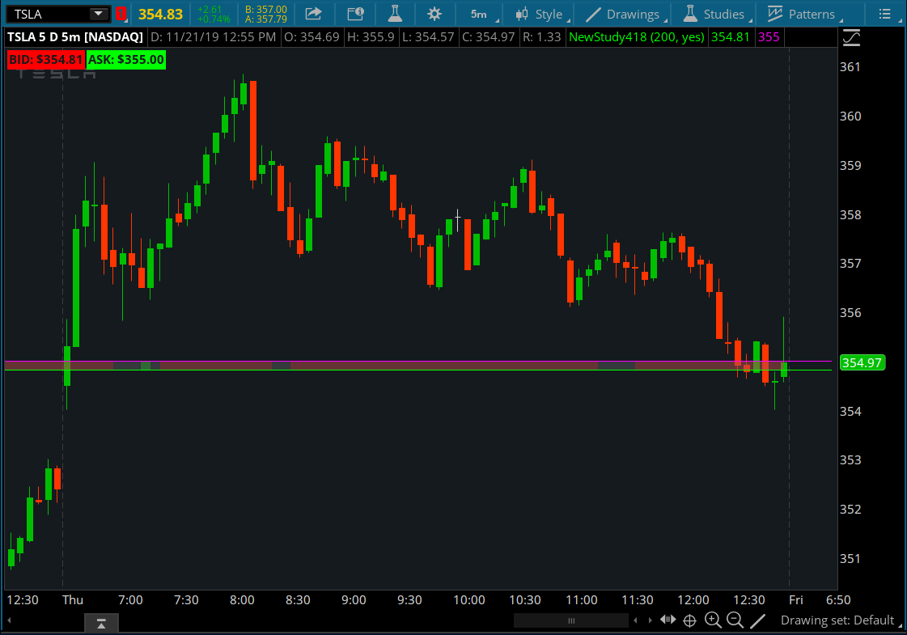This screenshot has height=635, width=907.
Task: Click the chart price-axis scale icon
Action: pos(851,37)
